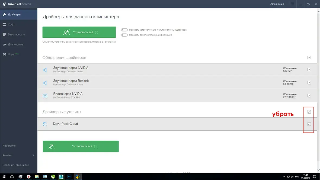
Task: Click the bottom Установить всё button
Action: (x=81, y=146)
